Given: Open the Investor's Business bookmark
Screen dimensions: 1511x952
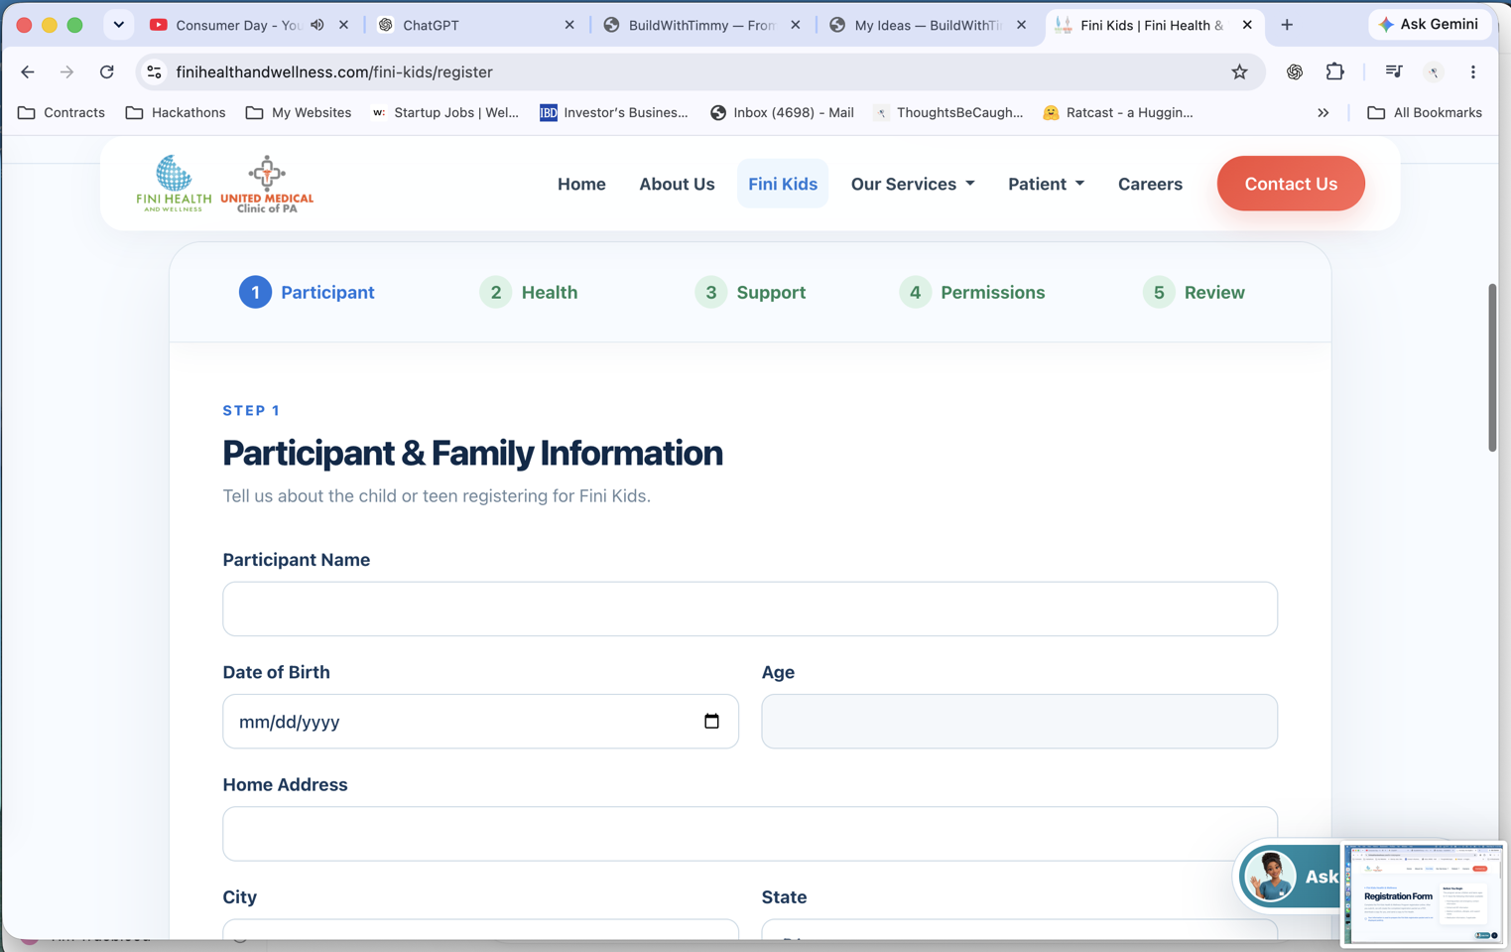Looking at the screenshot, I should [x=614, y=112].
